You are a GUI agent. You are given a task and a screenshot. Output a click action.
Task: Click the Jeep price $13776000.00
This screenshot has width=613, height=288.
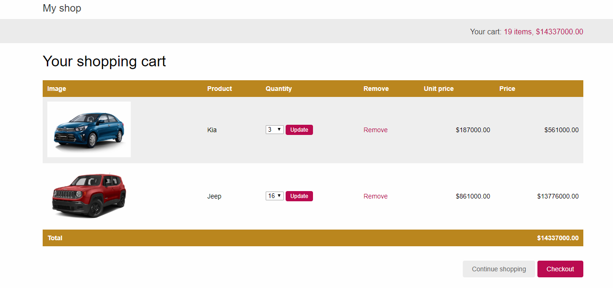558,196
